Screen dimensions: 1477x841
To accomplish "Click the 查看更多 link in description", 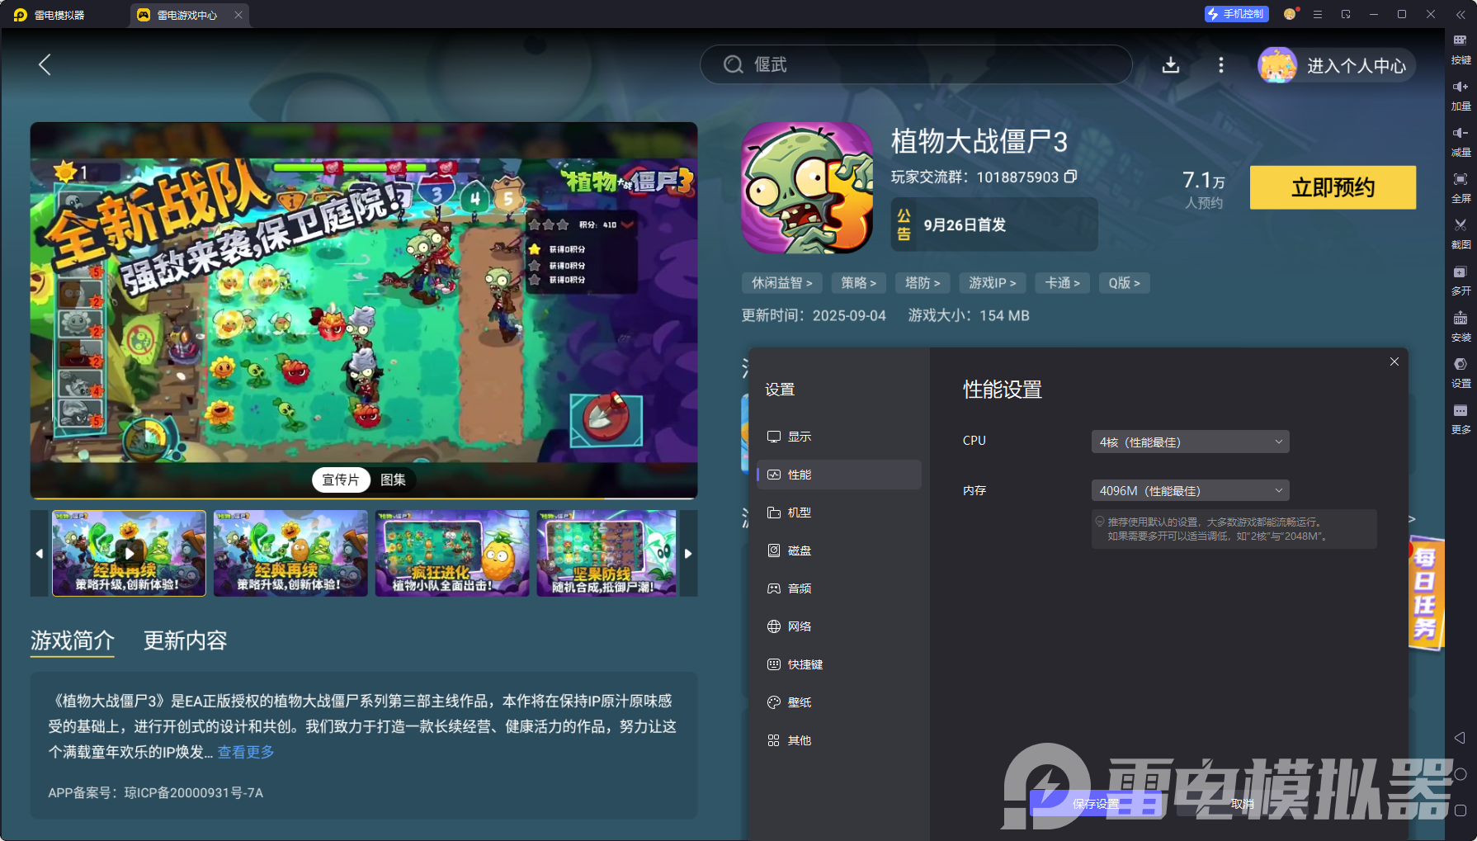I will coord(246,752).
